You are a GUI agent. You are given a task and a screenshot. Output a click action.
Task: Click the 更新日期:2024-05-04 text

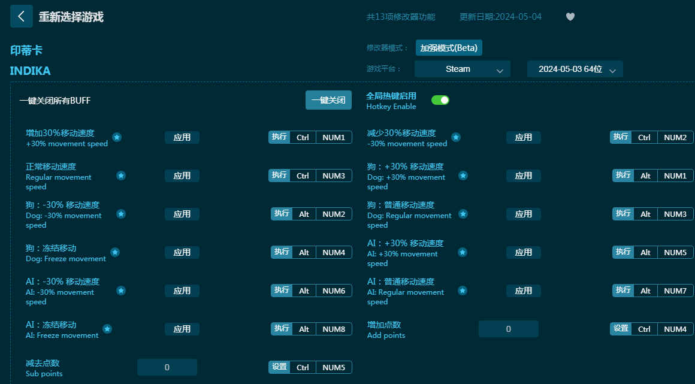[500, 17]
